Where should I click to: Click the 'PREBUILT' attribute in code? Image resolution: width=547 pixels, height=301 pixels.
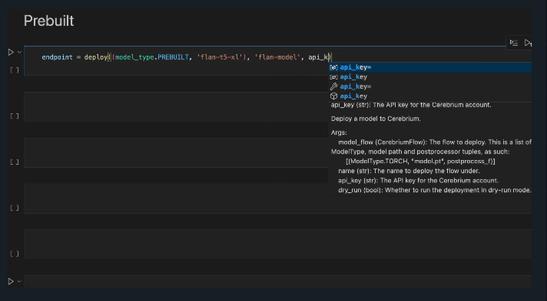173,57
